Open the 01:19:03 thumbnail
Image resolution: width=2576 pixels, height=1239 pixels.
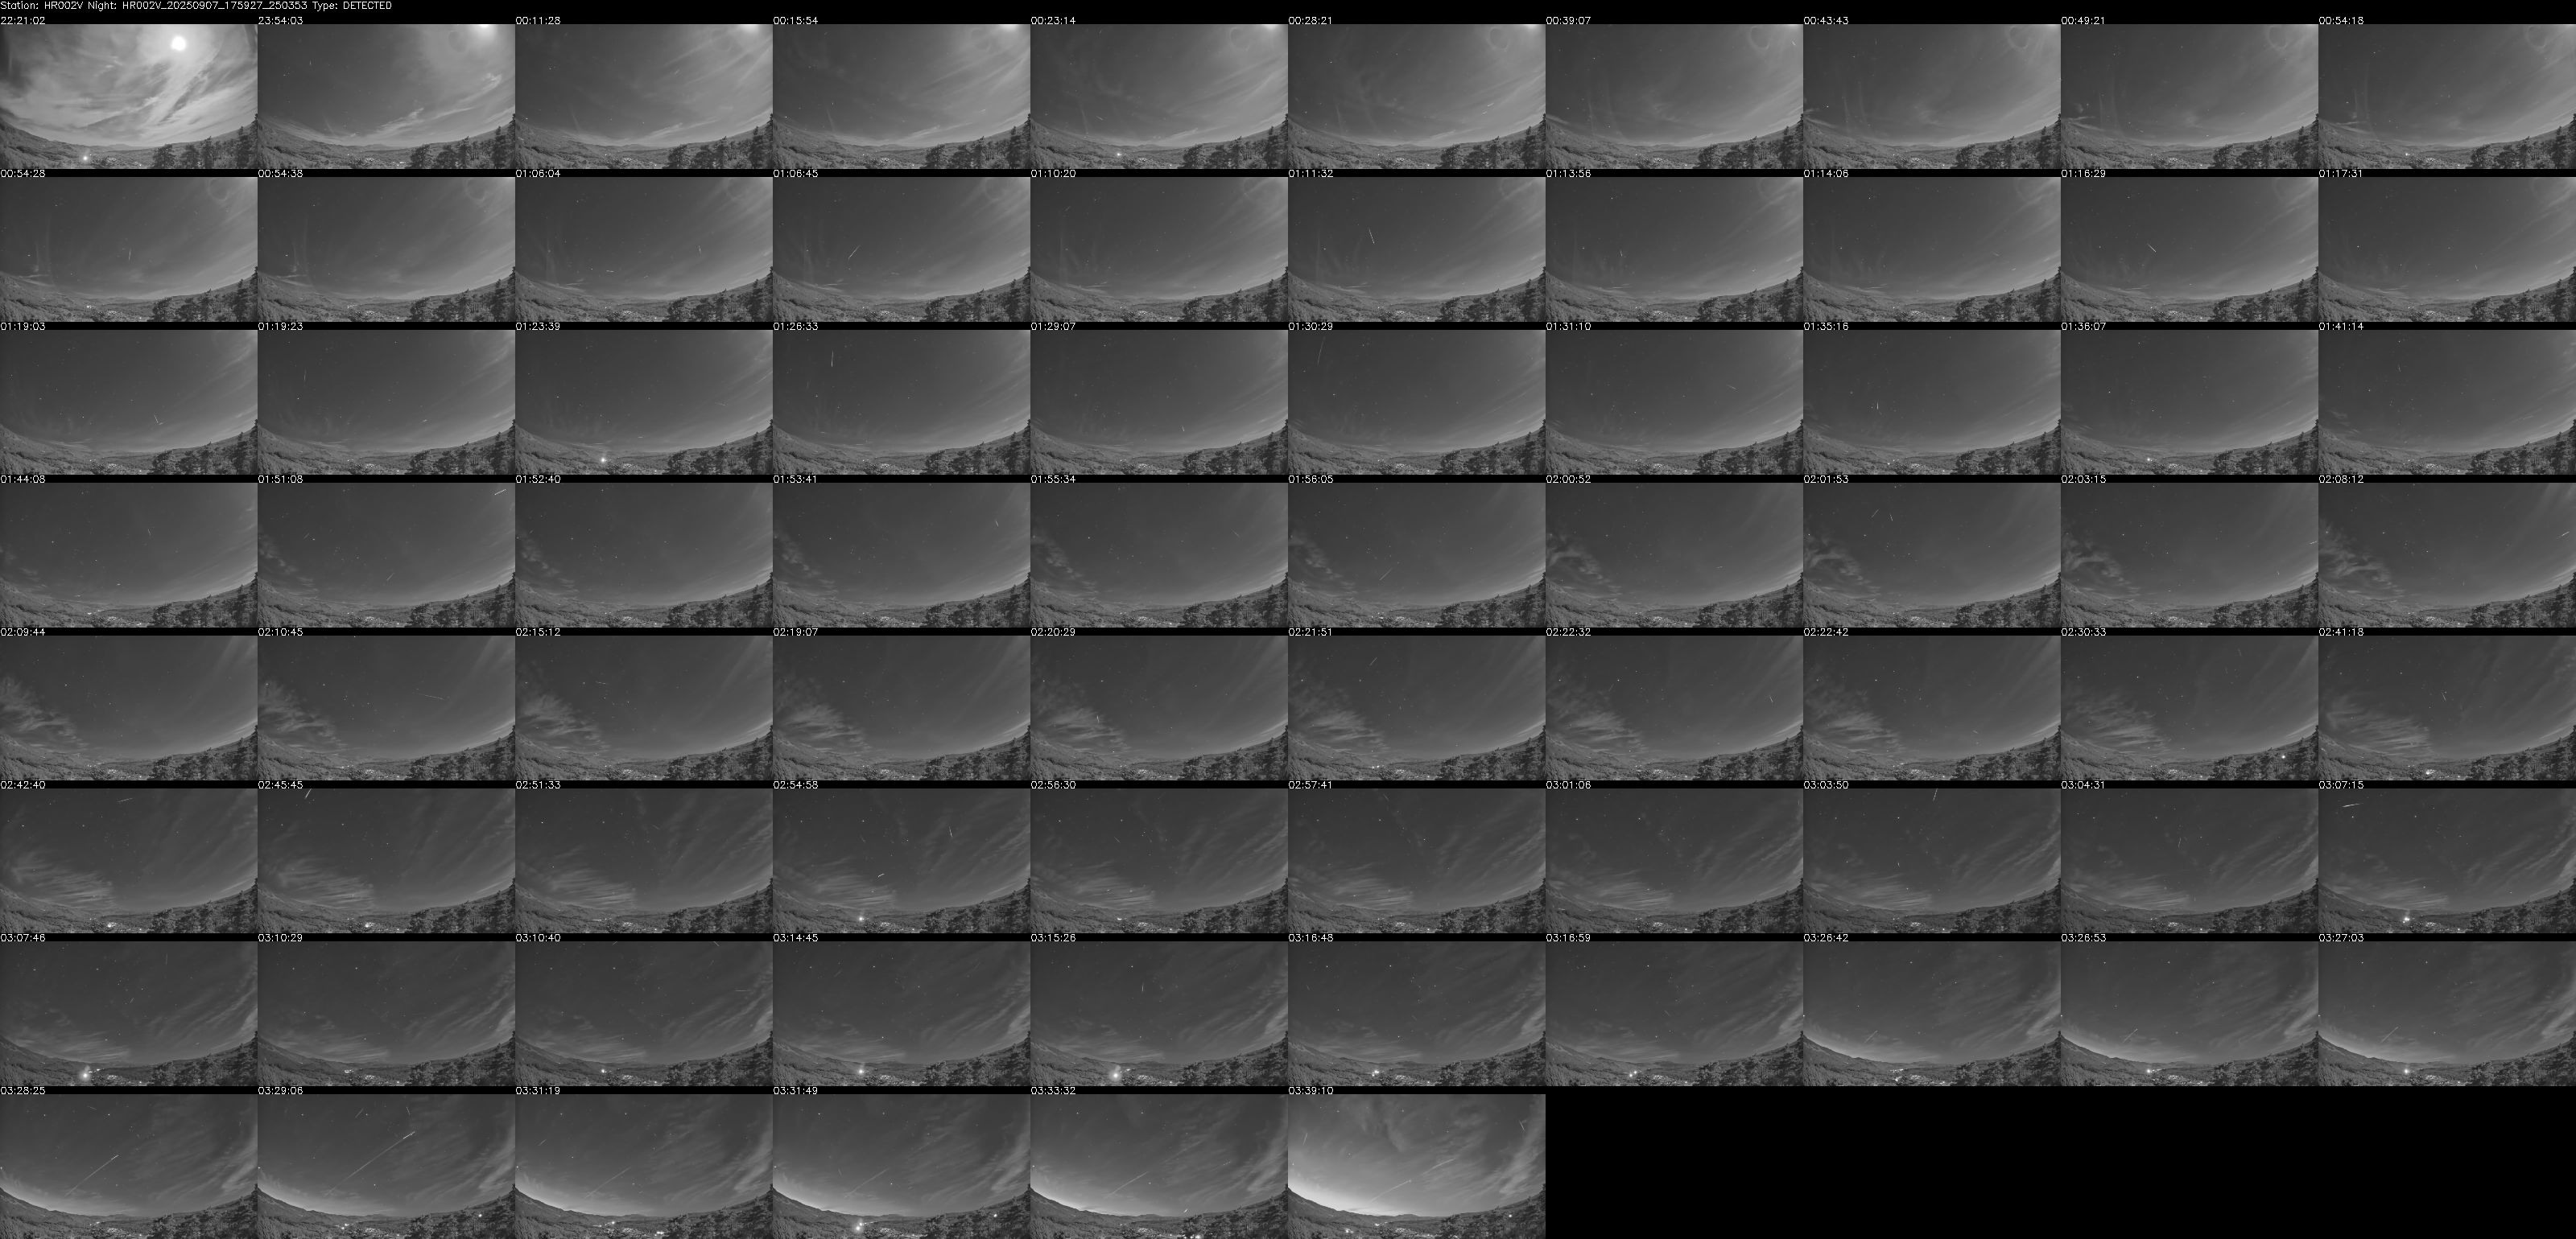tap(128, 401)
